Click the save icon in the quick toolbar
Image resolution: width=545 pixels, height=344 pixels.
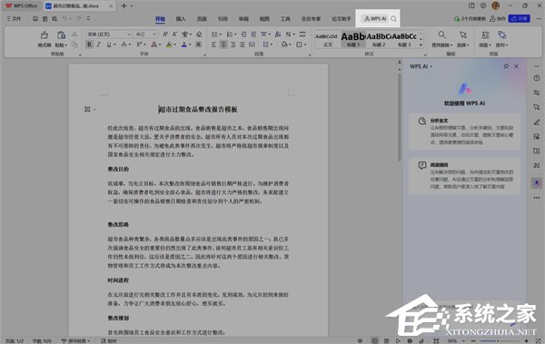pyautogui.click(x=35, y=19)
